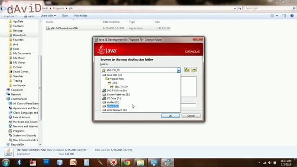Click the create new folder icon in the dialog
Screen dimensions: 297x167
(x=194, y=70)
